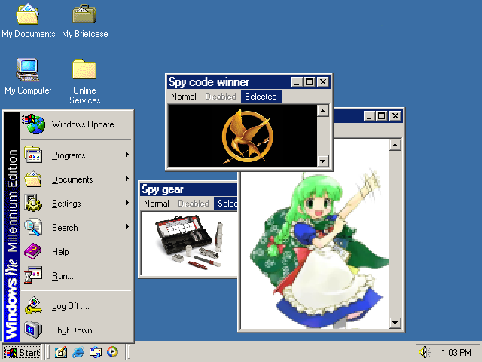Select Normal tab in Spy code winner
The width and height of the screenshot is (482, 362).
tap(184, 97)
